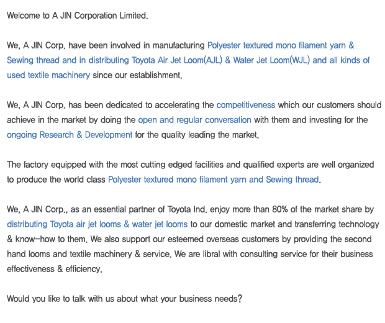The width and height of the screenshot is (385, 323).
Task: Click the 'Welcome to A JIN Corporation Limited.' heading
Action: pyautogui.click(x=78, y=16)
